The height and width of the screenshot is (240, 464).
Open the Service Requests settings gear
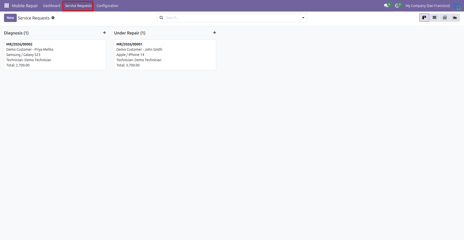(53, 18)
